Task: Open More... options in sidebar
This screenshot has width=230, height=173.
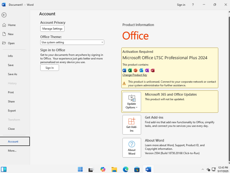Action: (12, 150)
